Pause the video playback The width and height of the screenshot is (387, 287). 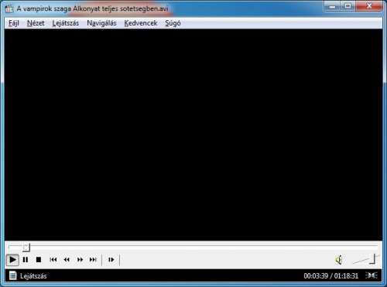(x=26, y=260)
